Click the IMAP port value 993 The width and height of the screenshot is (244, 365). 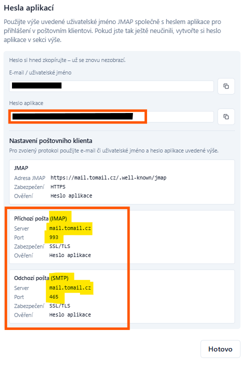(x=54, y=237)
